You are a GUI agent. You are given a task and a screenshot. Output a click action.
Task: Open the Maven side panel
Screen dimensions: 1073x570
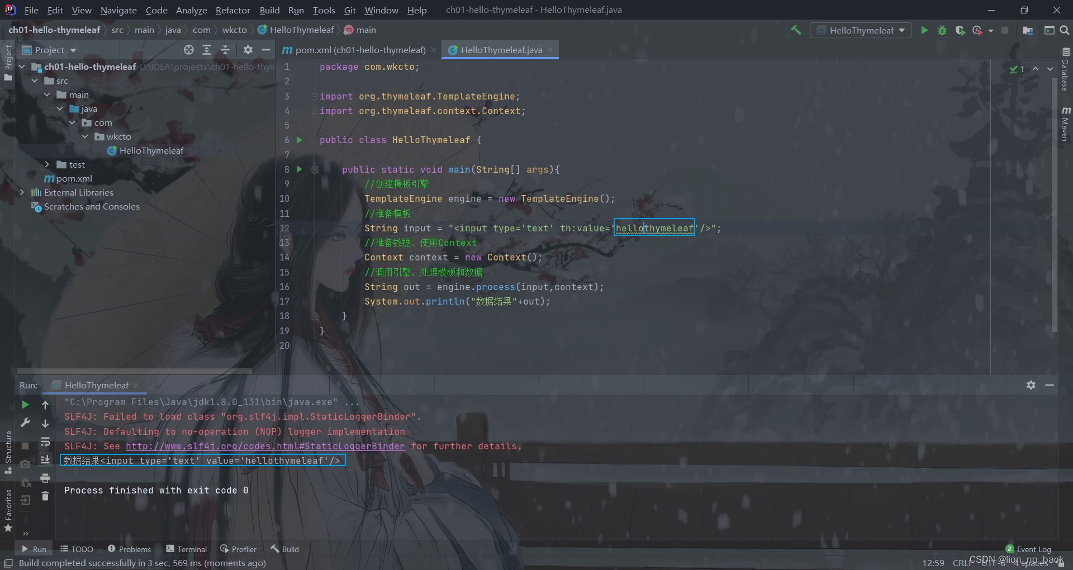pyautogui.click(x=1066, y=123)
